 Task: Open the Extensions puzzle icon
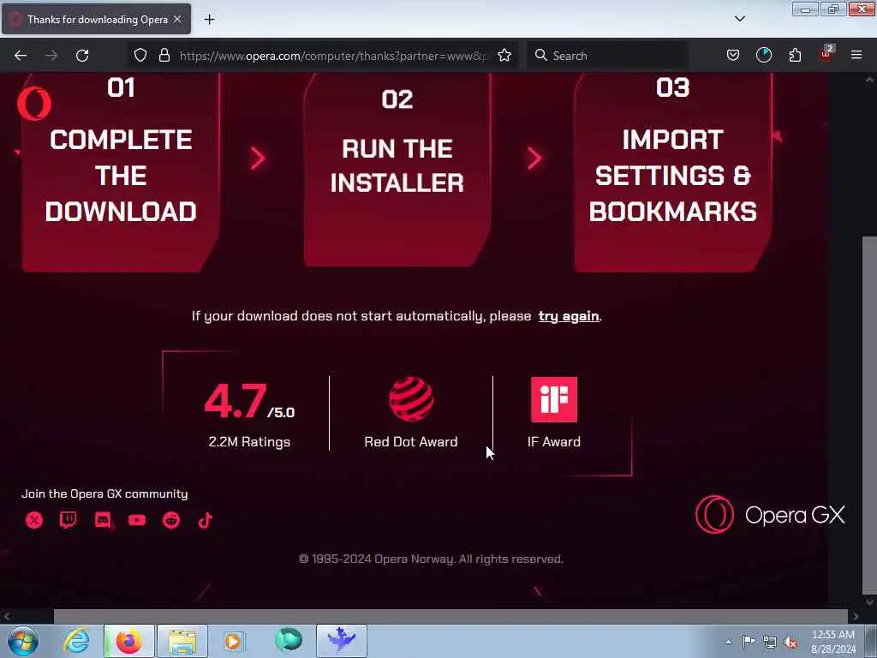coord(795,56)
